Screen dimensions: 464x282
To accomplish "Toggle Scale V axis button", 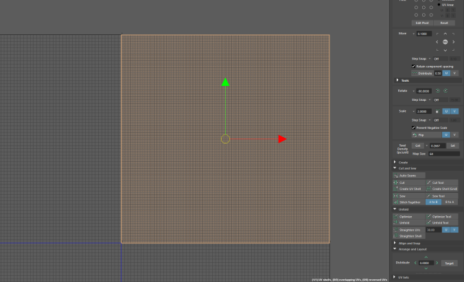I will pyautogui.click(x=454, y=111).
